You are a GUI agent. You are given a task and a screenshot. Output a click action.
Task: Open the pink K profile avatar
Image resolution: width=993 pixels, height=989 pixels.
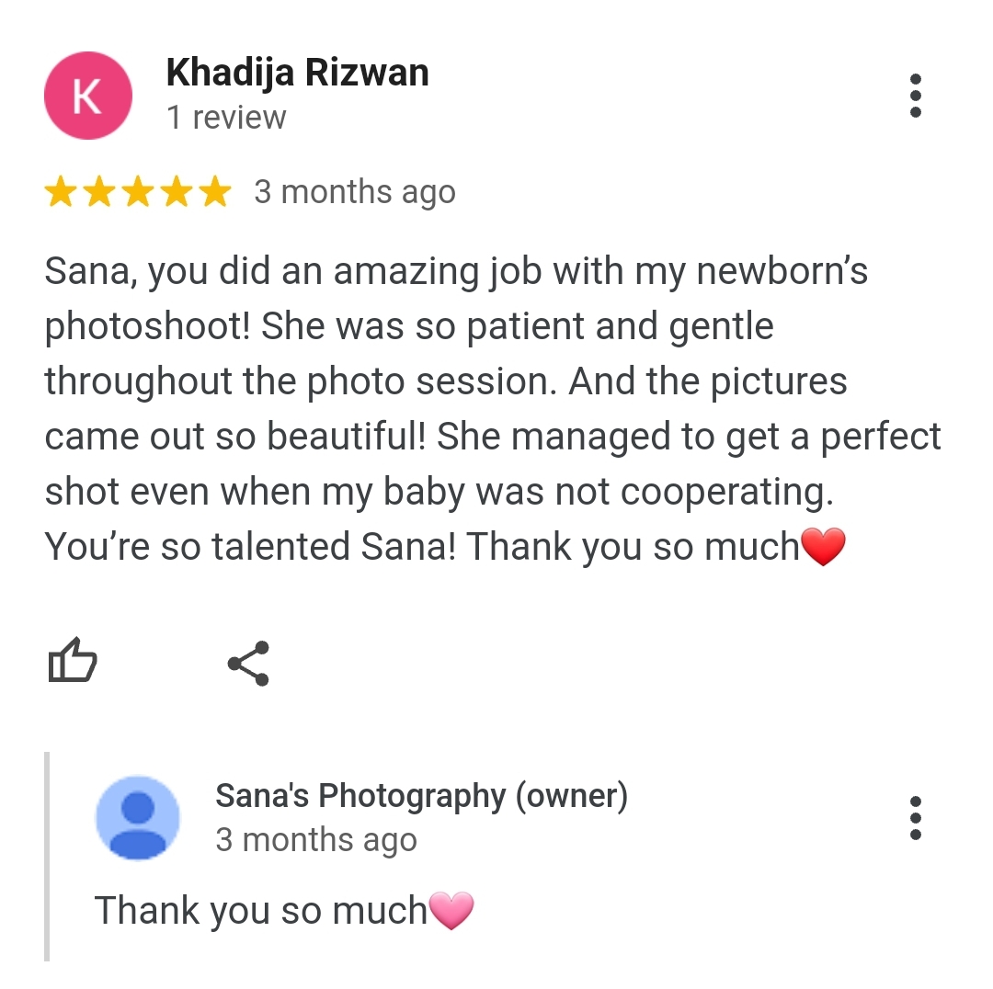pyautogui.click(x=88, y=96)
